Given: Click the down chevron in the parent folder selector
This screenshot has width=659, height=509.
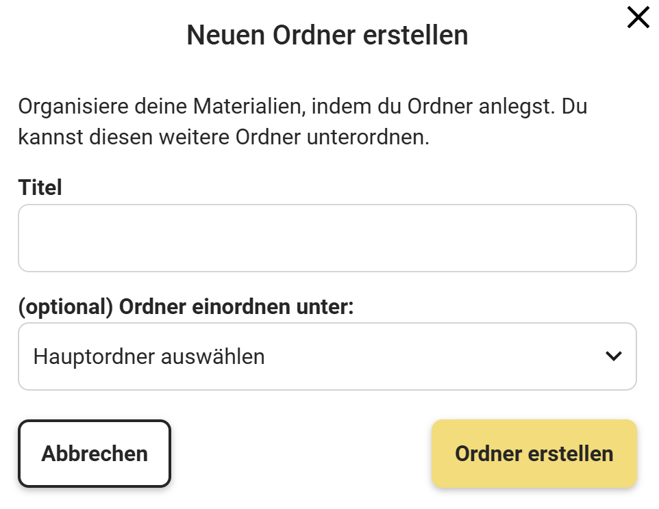Looking at the screenshot, I should (613, 356).
